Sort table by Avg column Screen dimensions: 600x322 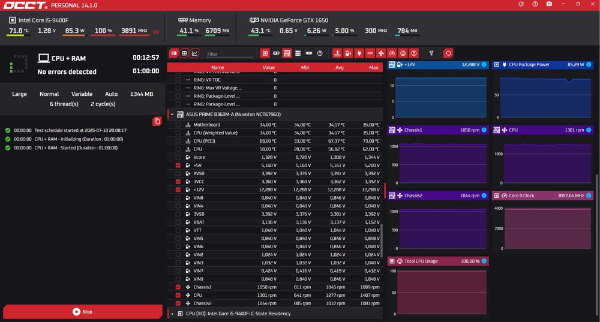(x=340, y=67)
